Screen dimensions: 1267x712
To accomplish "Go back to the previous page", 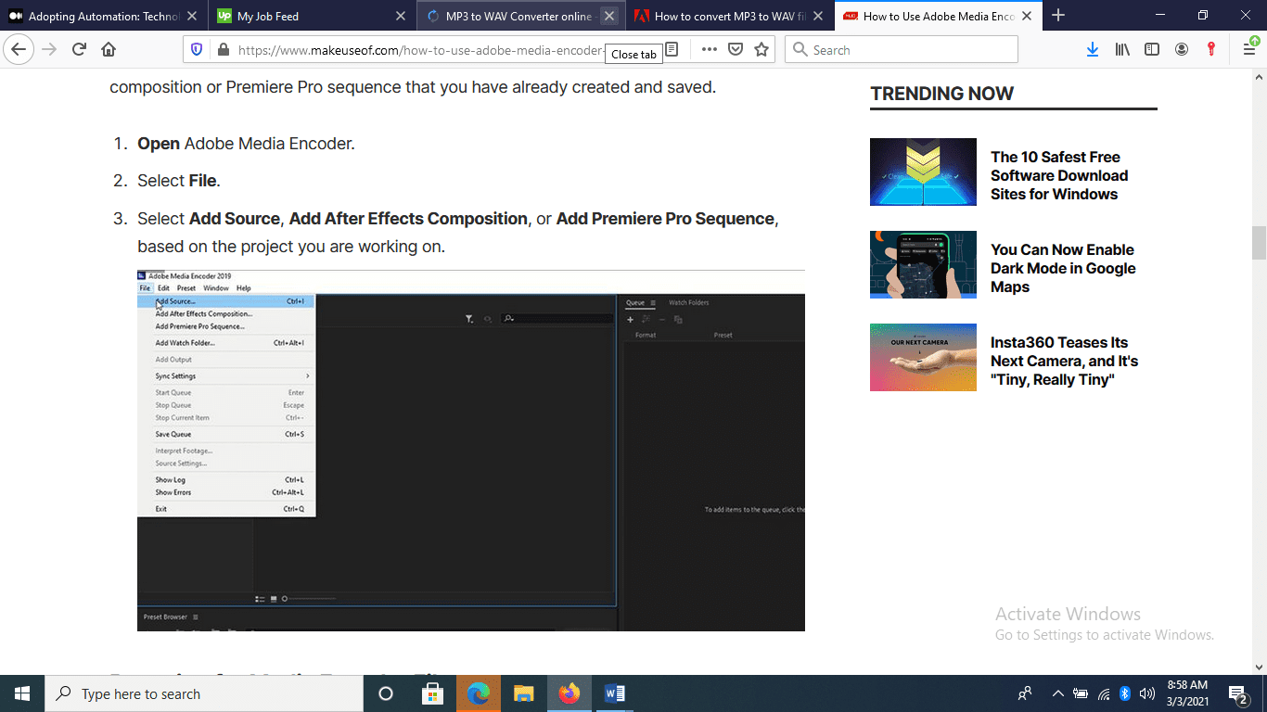I will click(19, 50).
